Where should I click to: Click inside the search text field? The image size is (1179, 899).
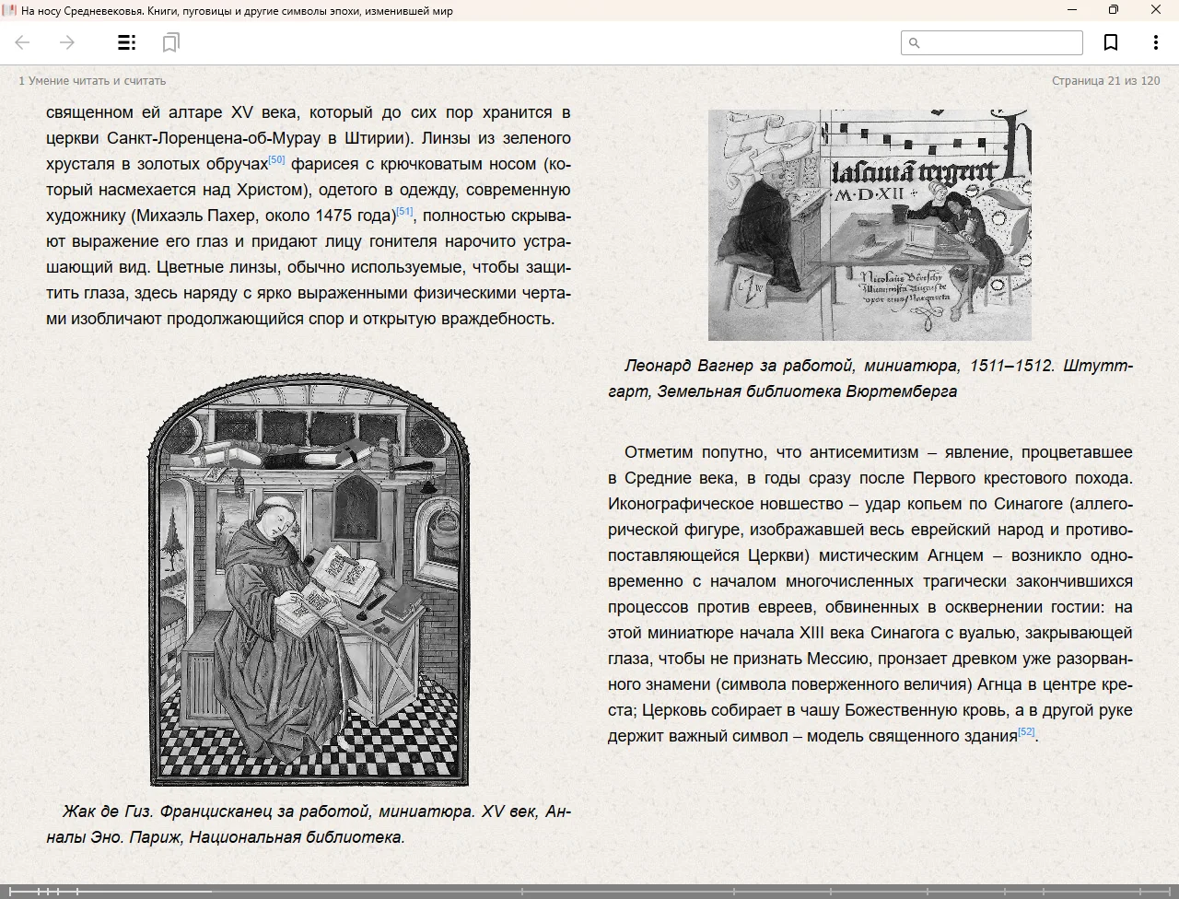(x=1000, y=42)
